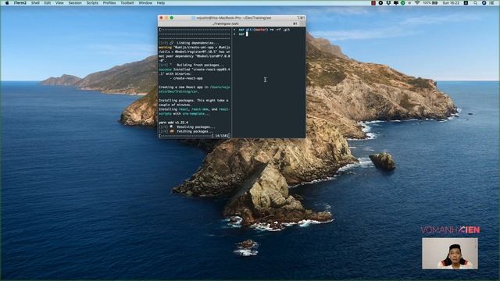Open Siri from menu bar
The width and height of the screenshot is (500, 281).
pos(484,3)
